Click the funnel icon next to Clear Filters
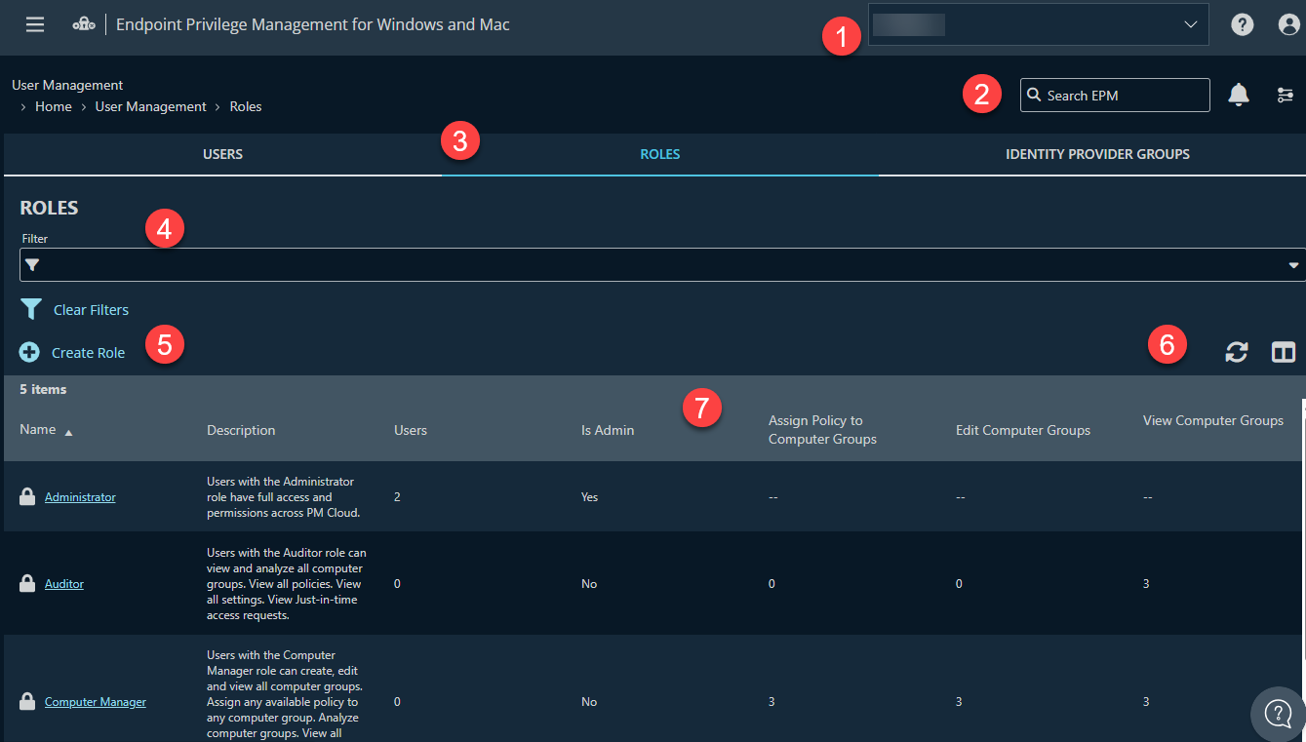Image resolution: width=1306 pixels, height=742 pixels. click(x=31, y=309)
